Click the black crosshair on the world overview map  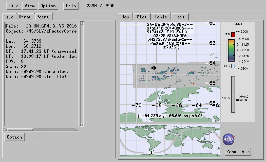[x=151, y=153]
